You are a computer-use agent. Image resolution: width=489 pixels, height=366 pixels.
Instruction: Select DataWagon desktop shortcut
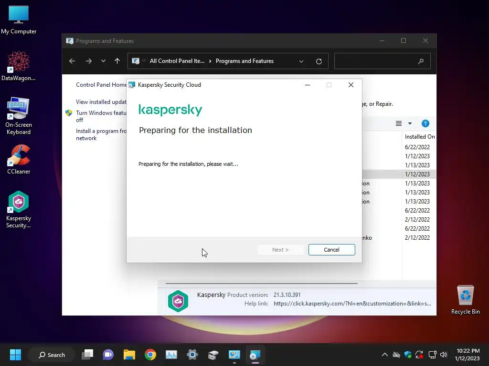click(x=19, y=66)
